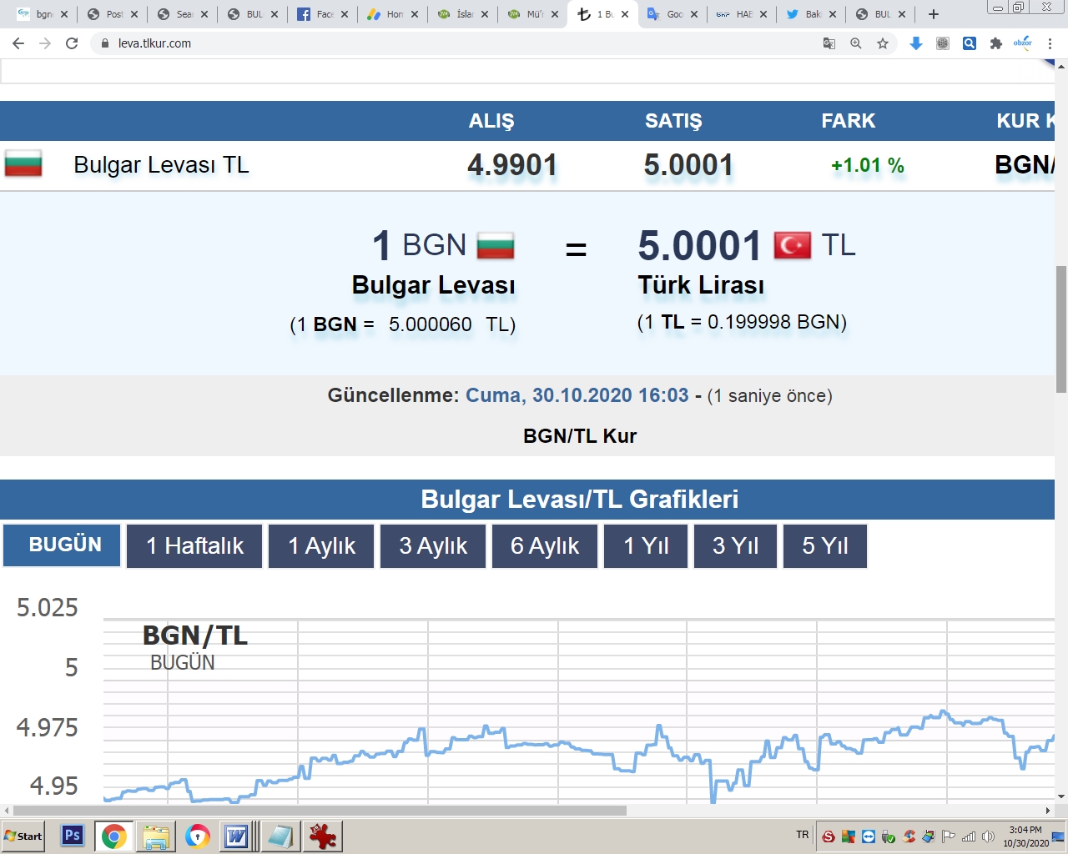Viewport: 1068px width, 854px height.
Task: Open the Chrome extensions puzzle icon
Action: (x=995, y=43)
